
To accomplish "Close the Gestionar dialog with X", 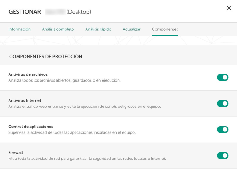I will pos(229,8).
